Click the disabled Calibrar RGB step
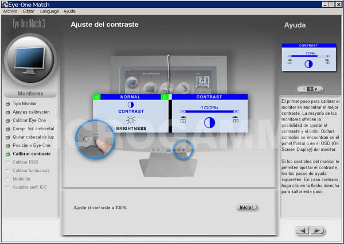 pos(25,162)
